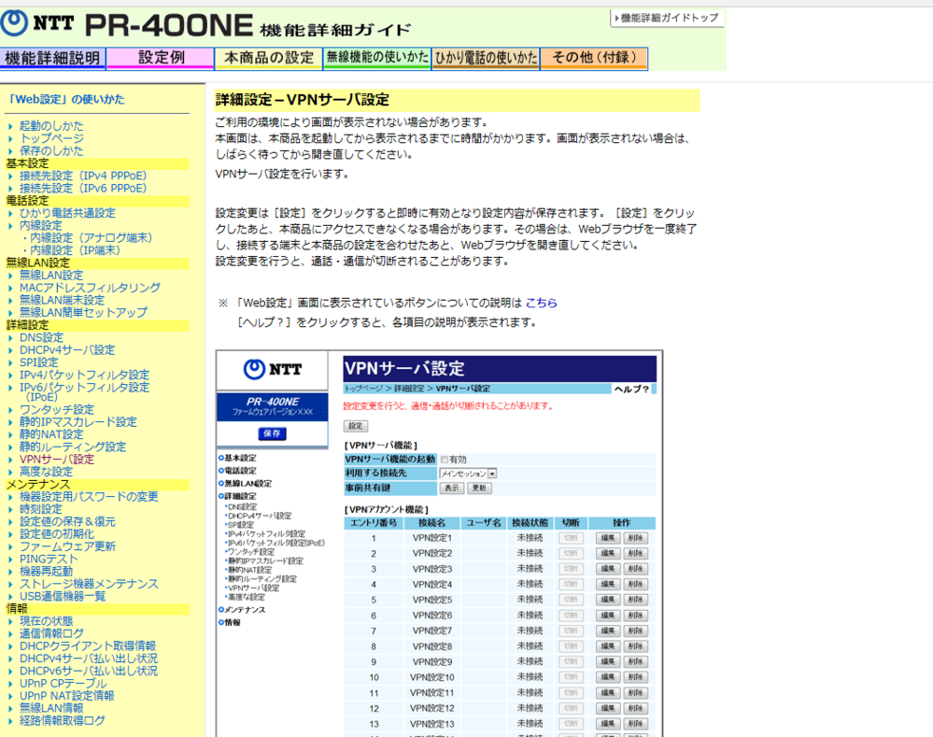Click the 保存 button in router panel
The height and width of the screenshot is (737, 933).
272,433
